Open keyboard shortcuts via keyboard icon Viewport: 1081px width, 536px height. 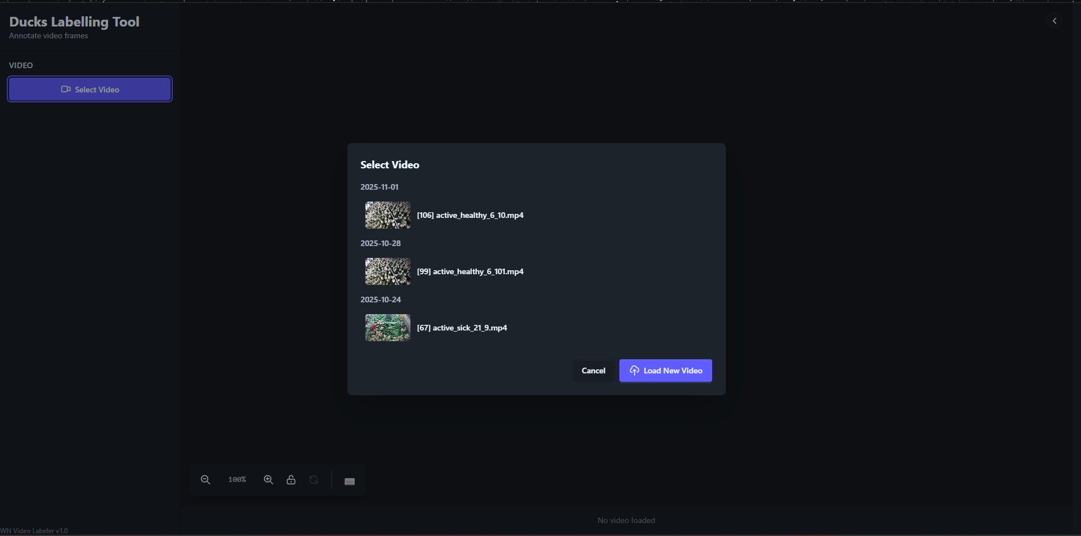(350, 481)
